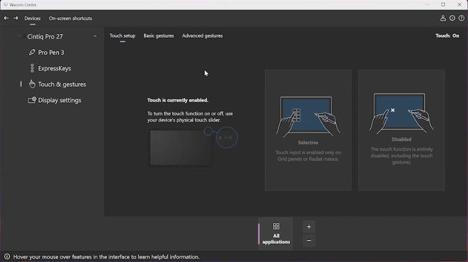Switch to On-screen shortcuts tab
Image resolution: width=468 pixels, height=262 pixels.
tap(70, 18)
